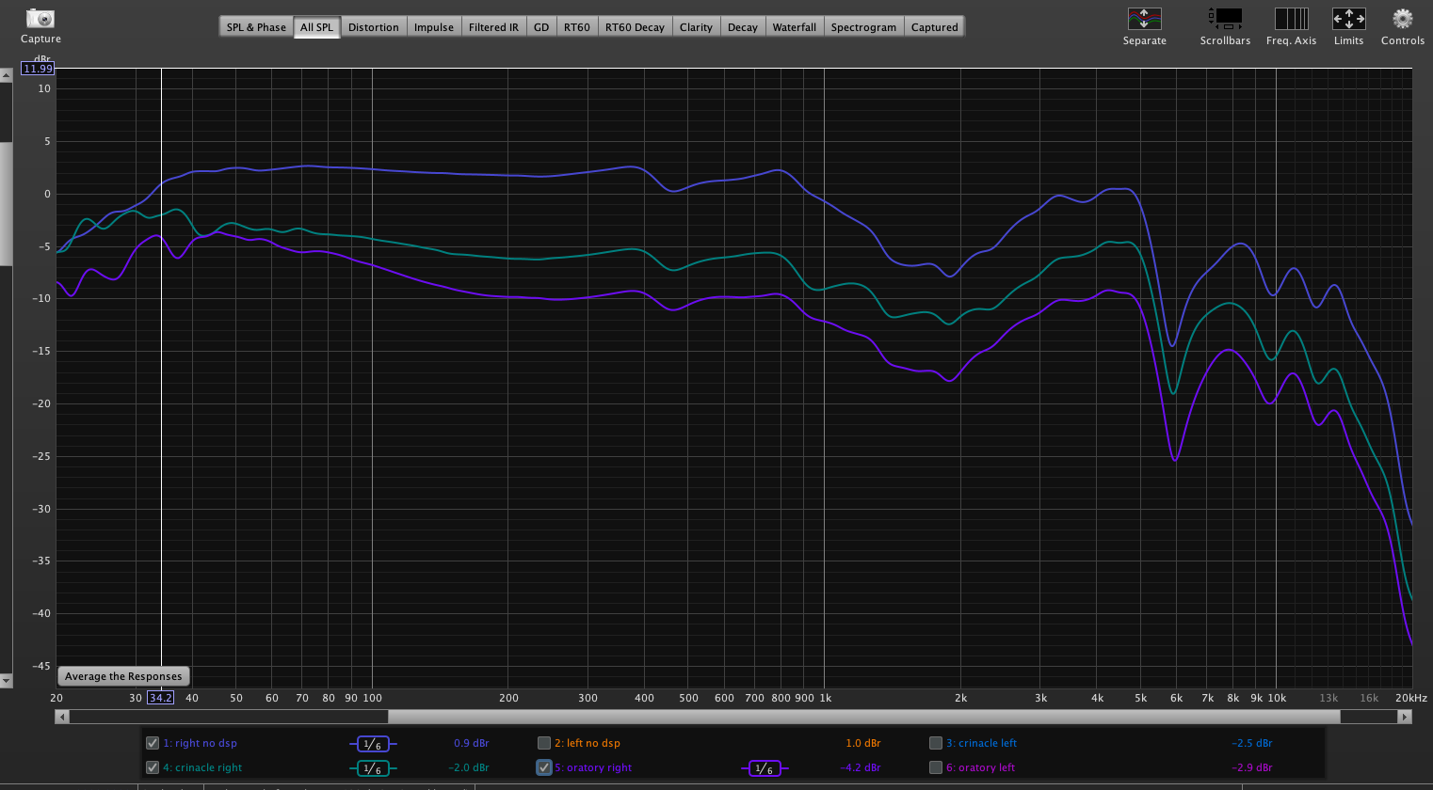Click the Average the Responses button

(x=123, y=676)
